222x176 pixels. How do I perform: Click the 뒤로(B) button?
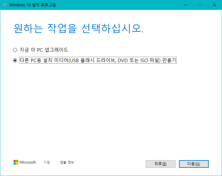[161, 164]
